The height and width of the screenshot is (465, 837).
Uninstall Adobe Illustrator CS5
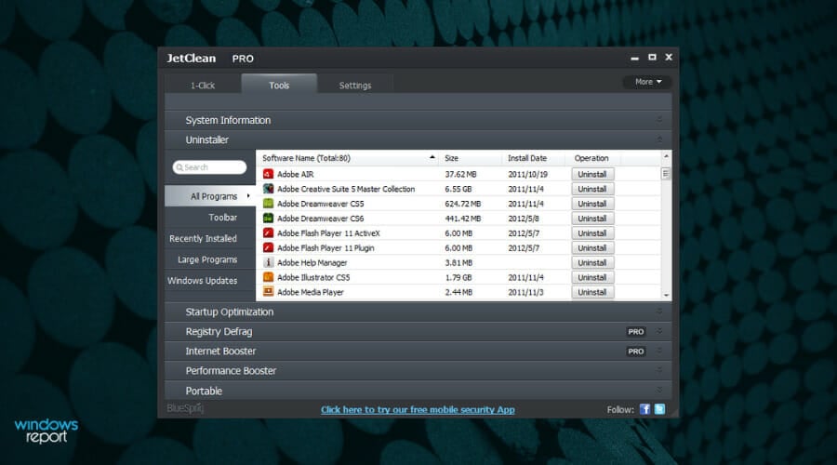point(592,277)
